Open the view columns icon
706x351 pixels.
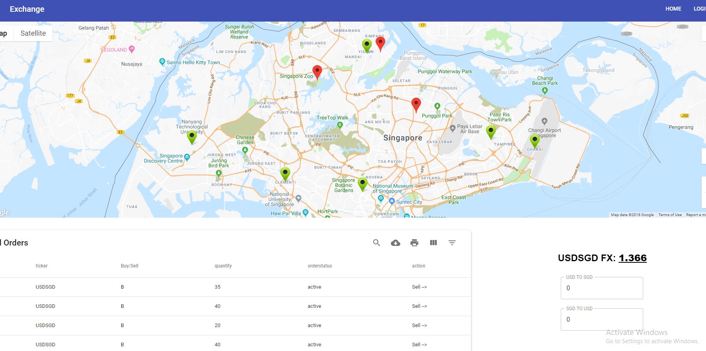[x=433, y=243]
